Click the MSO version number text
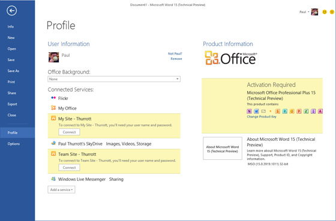Viewport: 336px width, 221px height. click(268, 164)
